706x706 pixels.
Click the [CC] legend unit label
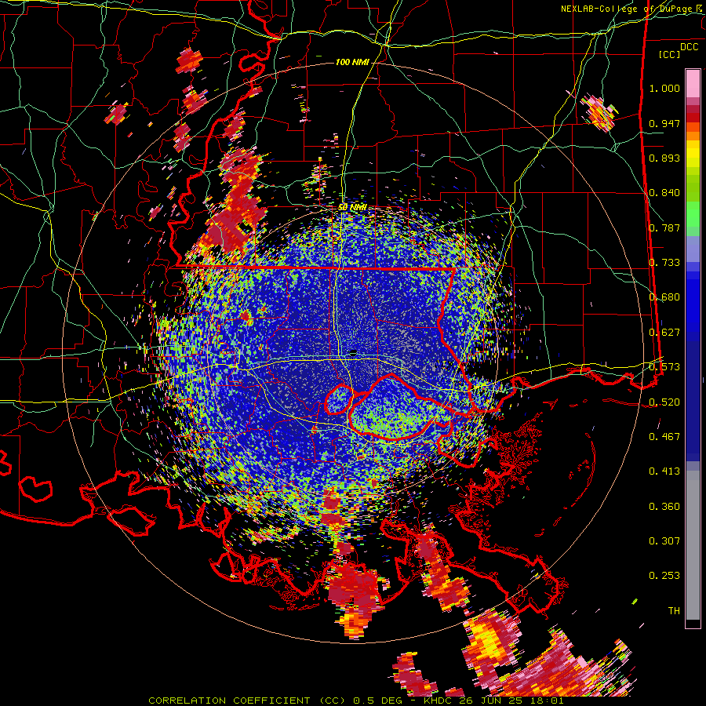tap(669, 54)
